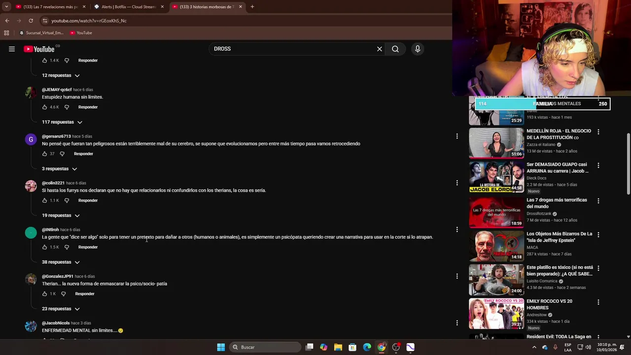The height and width of the screenshot is (355, 631).
Task: Open options menu for @INtlroh comment
Action: tap(457, 230)
